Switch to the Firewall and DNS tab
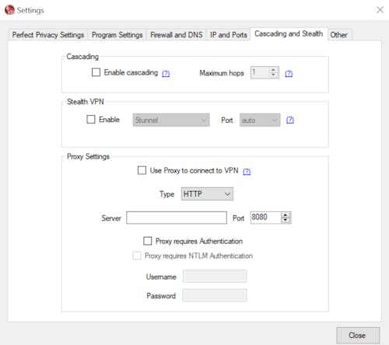Viewport: 389px width, 345px height. (177, 35)
